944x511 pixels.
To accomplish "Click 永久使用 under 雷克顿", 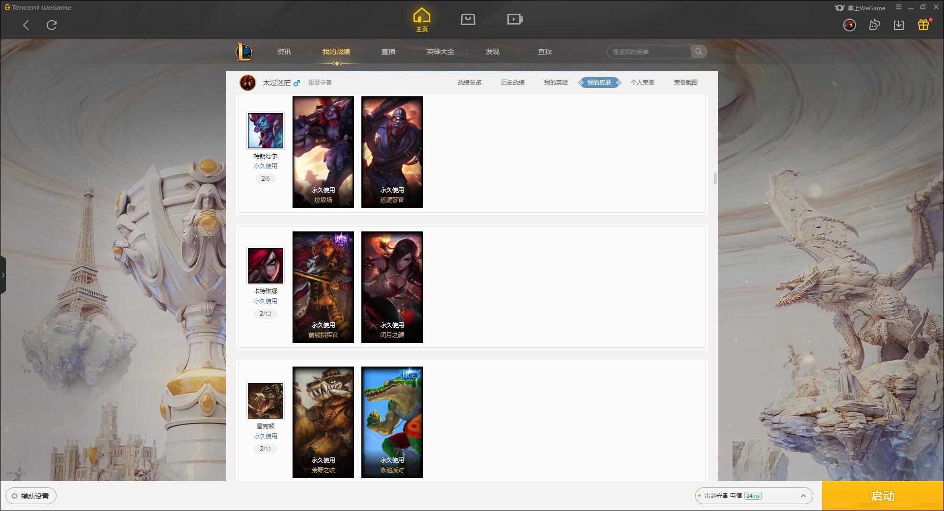I will pyautogui.click(x=265, y=436).
